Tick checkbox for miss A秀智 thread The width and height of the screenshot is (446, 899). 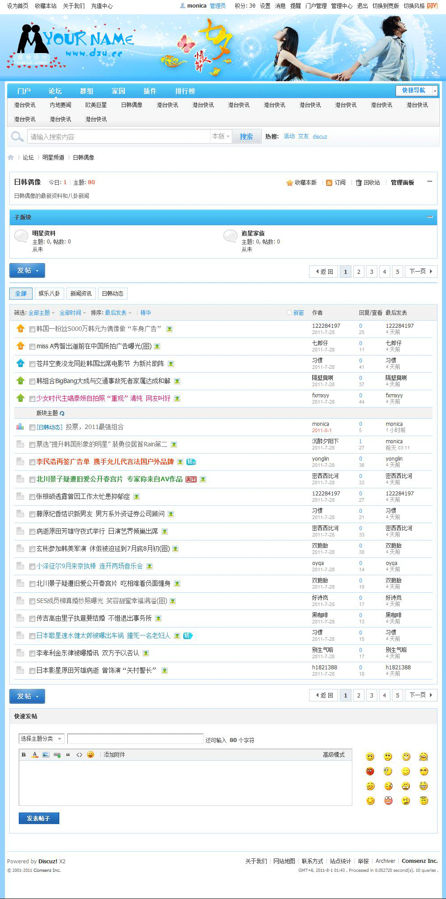(32, 346)
